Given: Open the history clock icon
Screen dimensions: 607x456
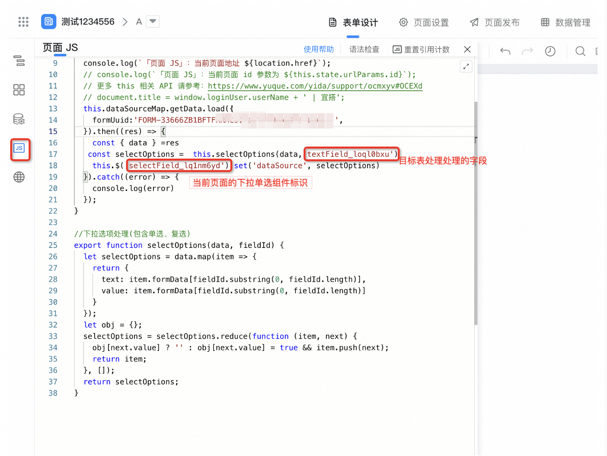Looking at the screenshot, I should click(x=550, y=51).
